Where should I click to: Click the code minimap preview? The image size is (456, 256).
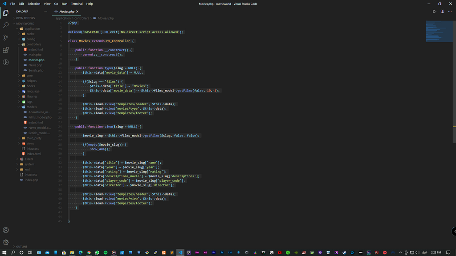coord(439,32)
